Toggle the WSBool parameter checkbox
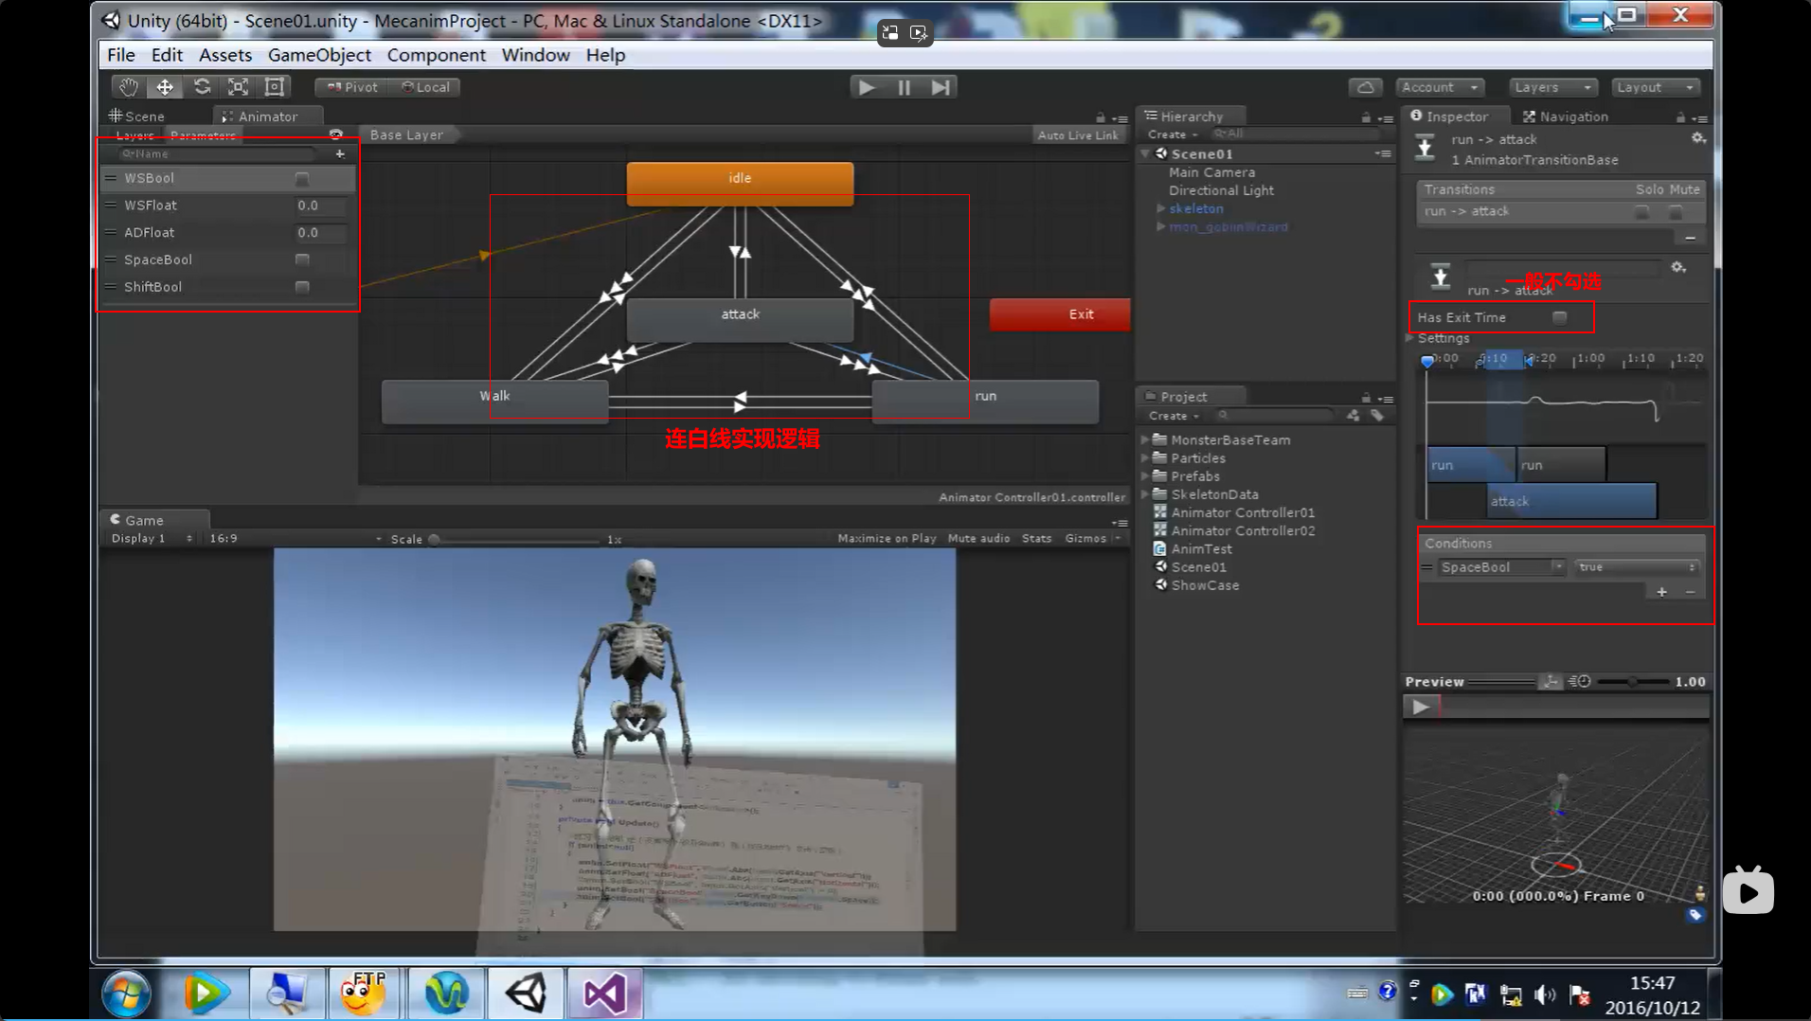This screenshot has height=1021, width=1811. 302,179
